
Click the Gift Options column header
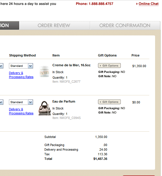pos(107,55)
